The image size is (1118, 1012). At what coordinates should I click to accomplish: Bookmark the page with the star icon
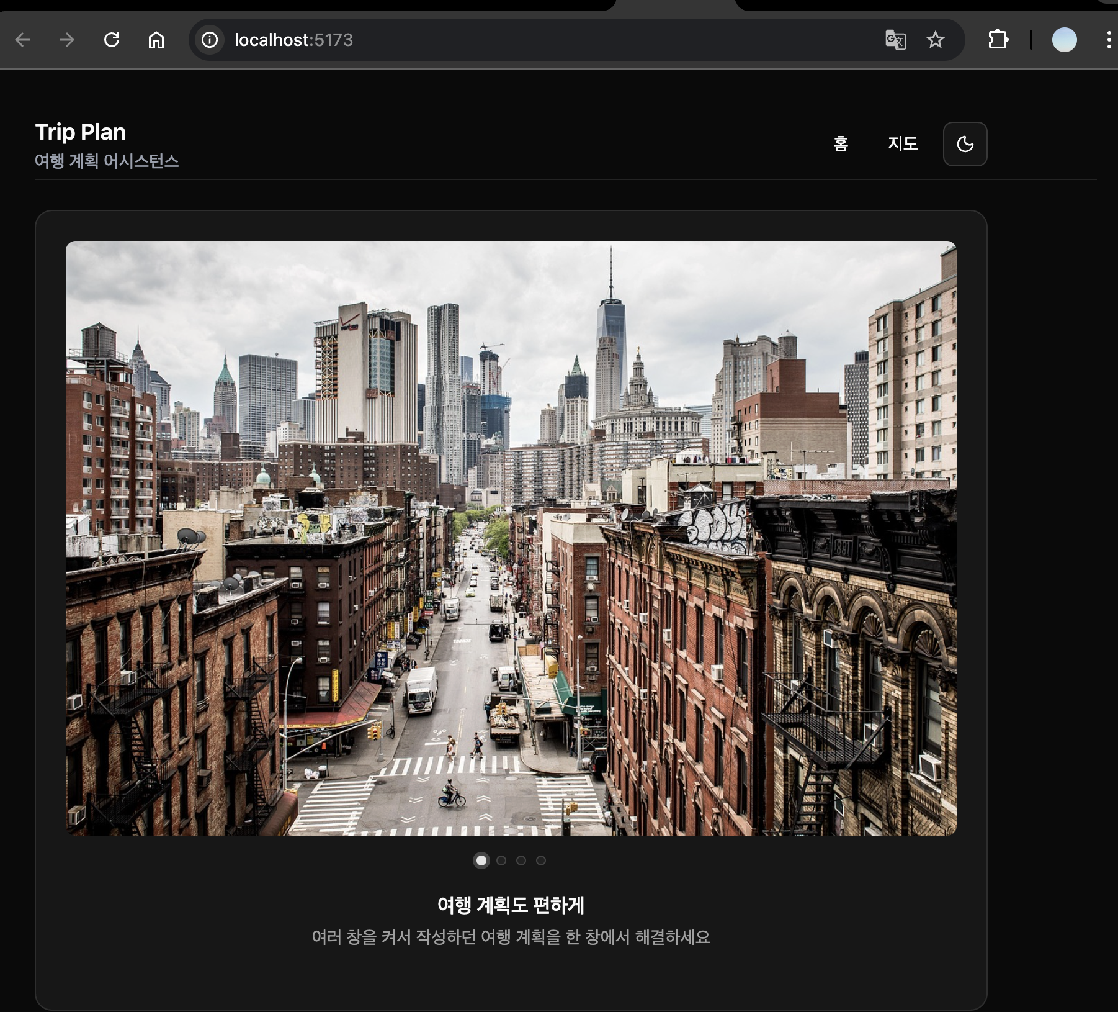935,40
